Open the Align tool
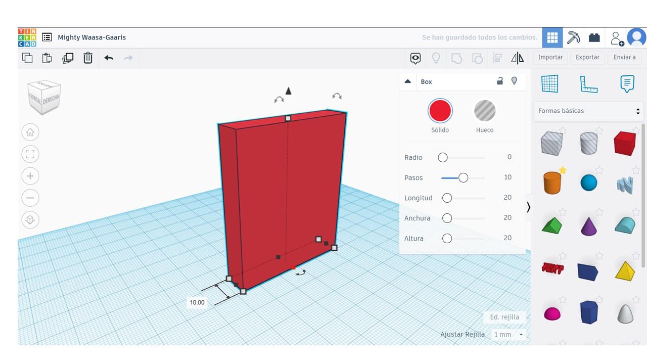647x364 pixels. point(497,58)
